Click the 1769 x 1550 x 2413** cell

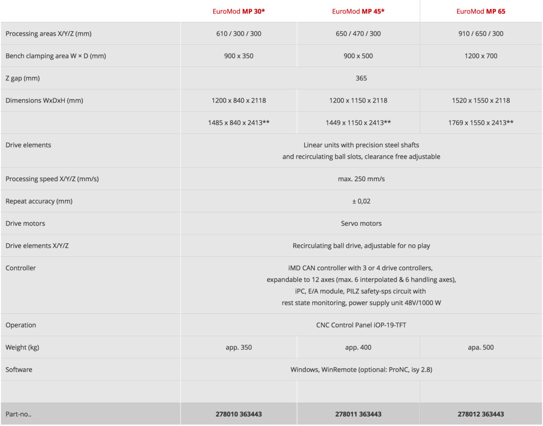pos(481,123)
